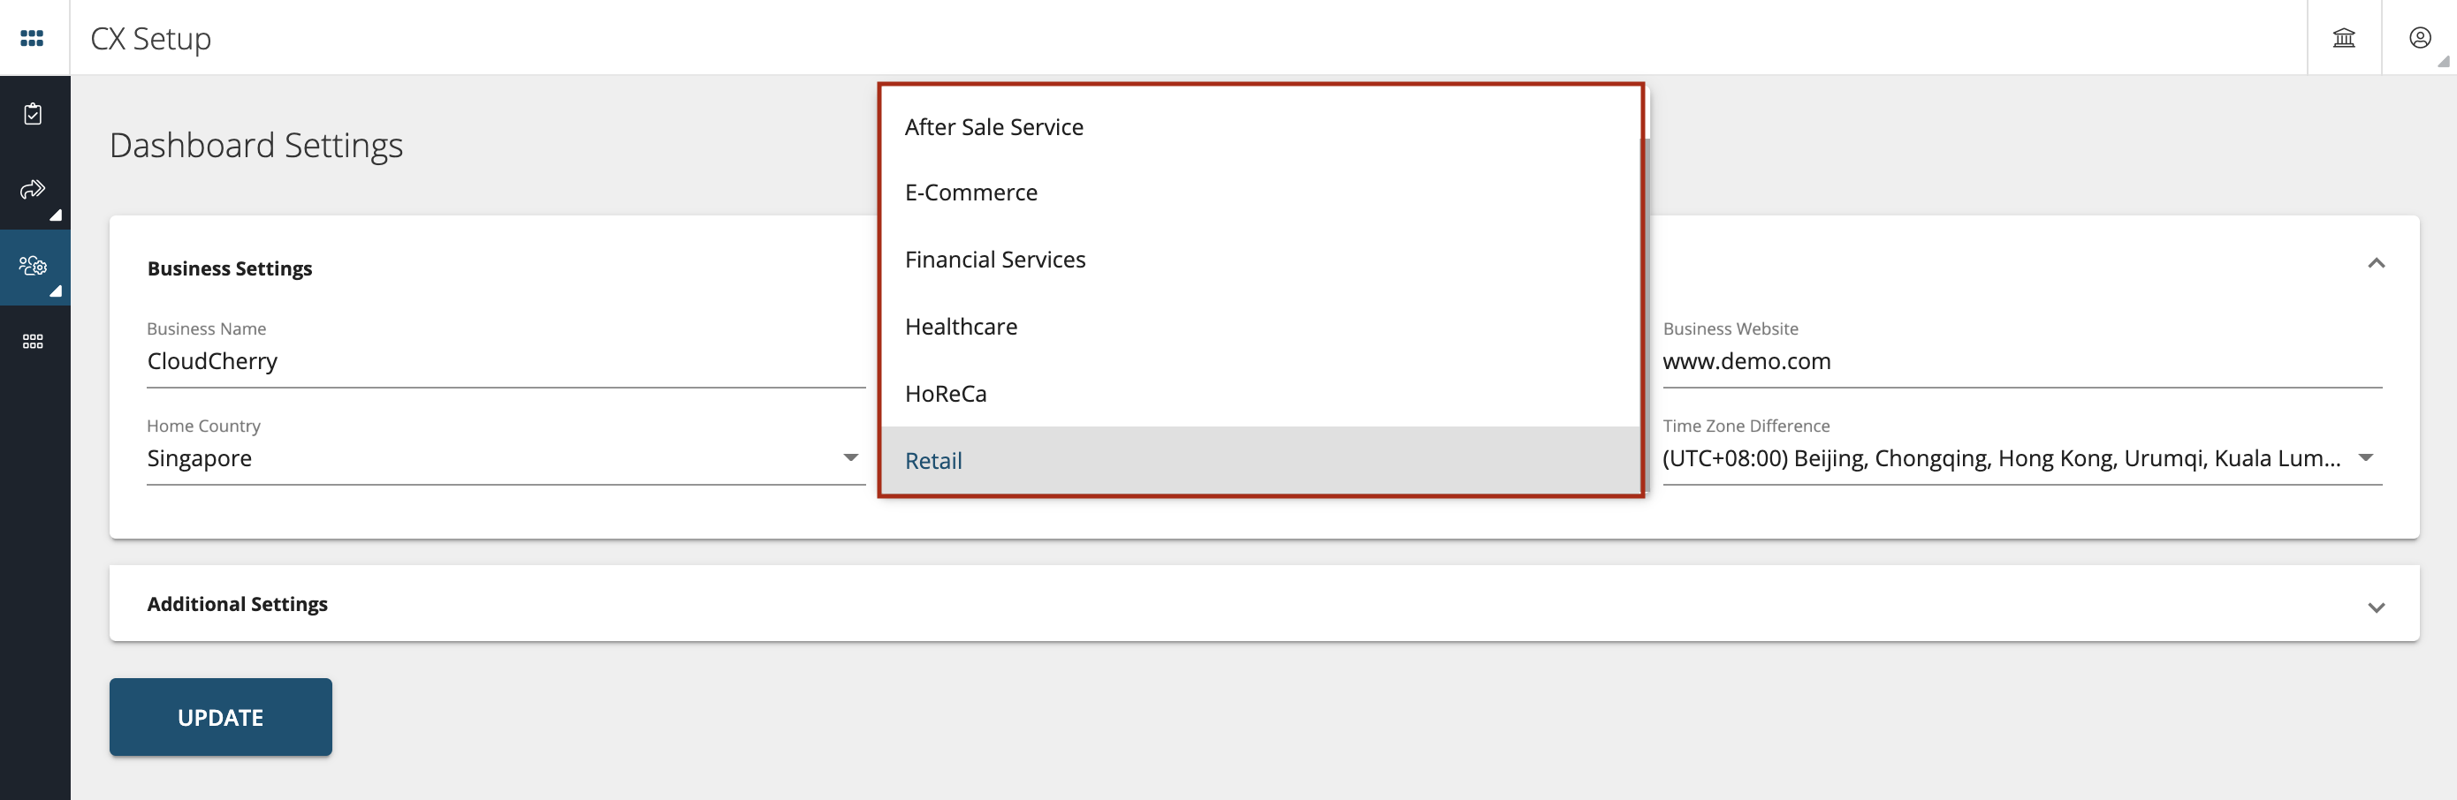Click the Business Settings heading

(x=229, y=268)
